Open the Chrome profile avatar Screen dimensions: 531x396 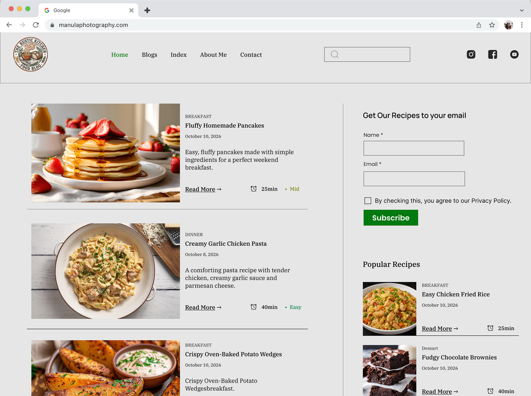click(508, 25)
